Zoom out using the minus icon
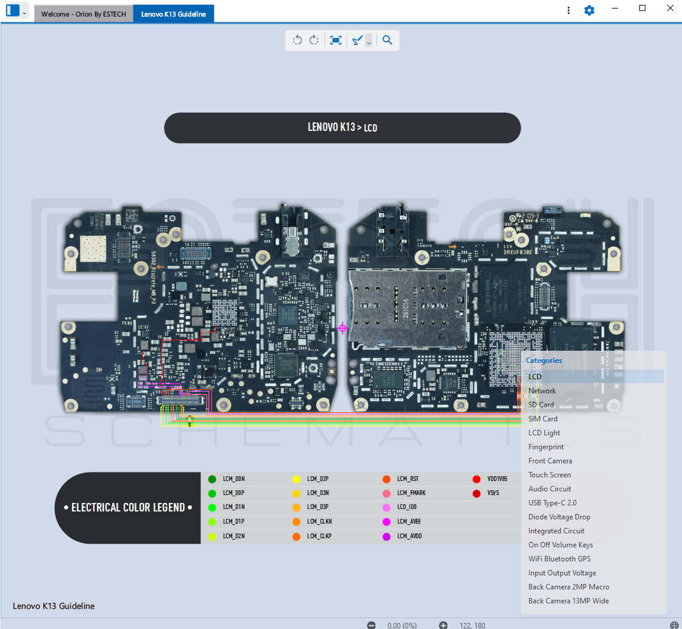Screen dimensions: 682x629 371,625
